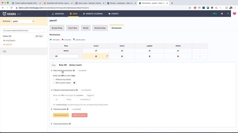Collapse the Row insert permissions section

[52, 71]
